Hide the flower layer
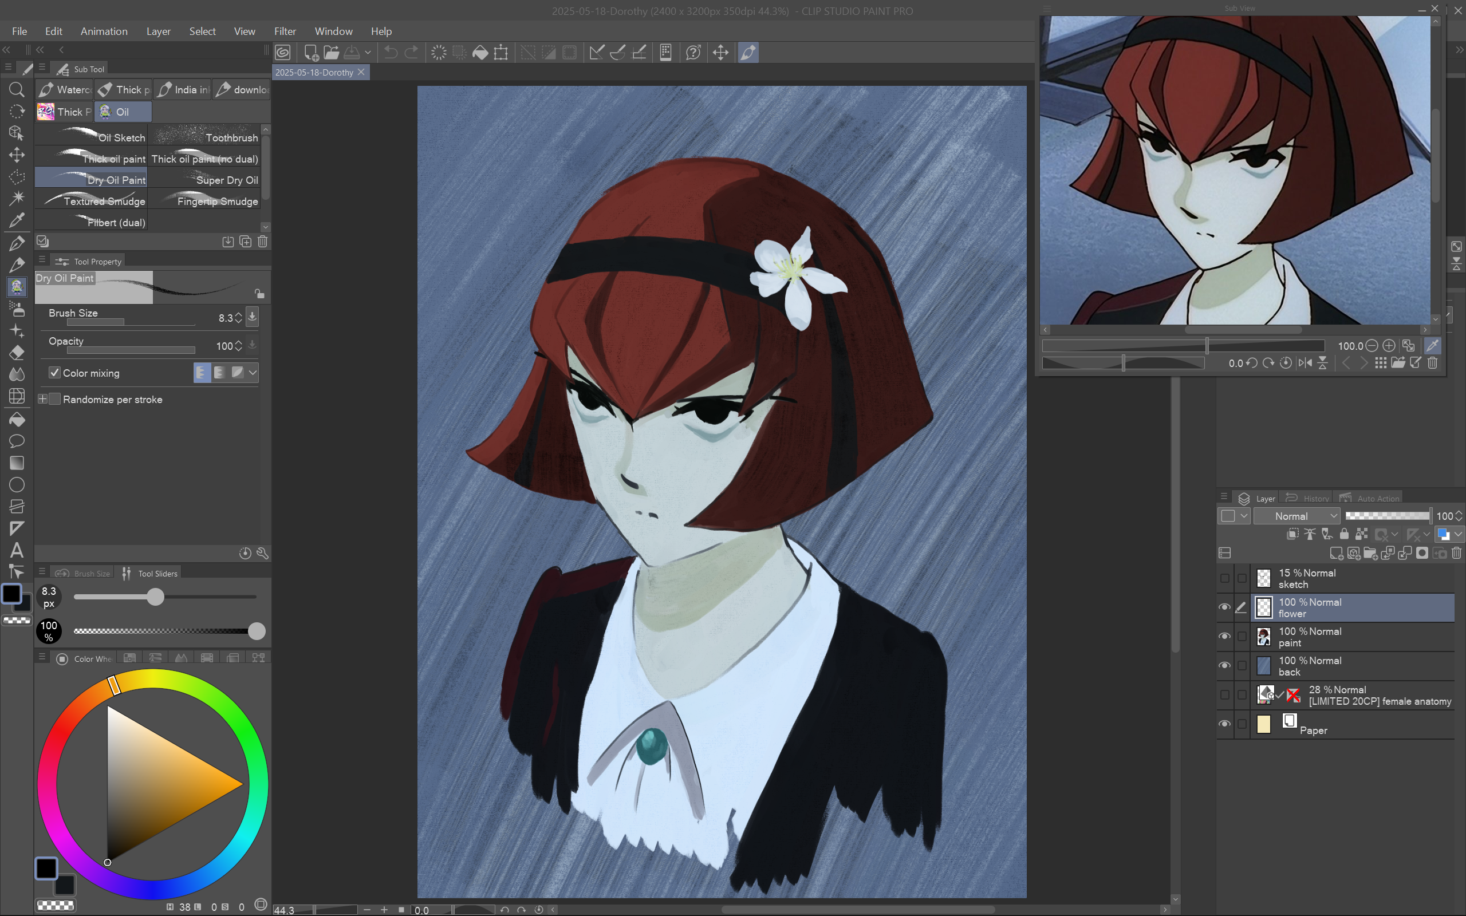Image resolution: width=1466 pixels, height=916 pixels. (x=1224, y=607)
